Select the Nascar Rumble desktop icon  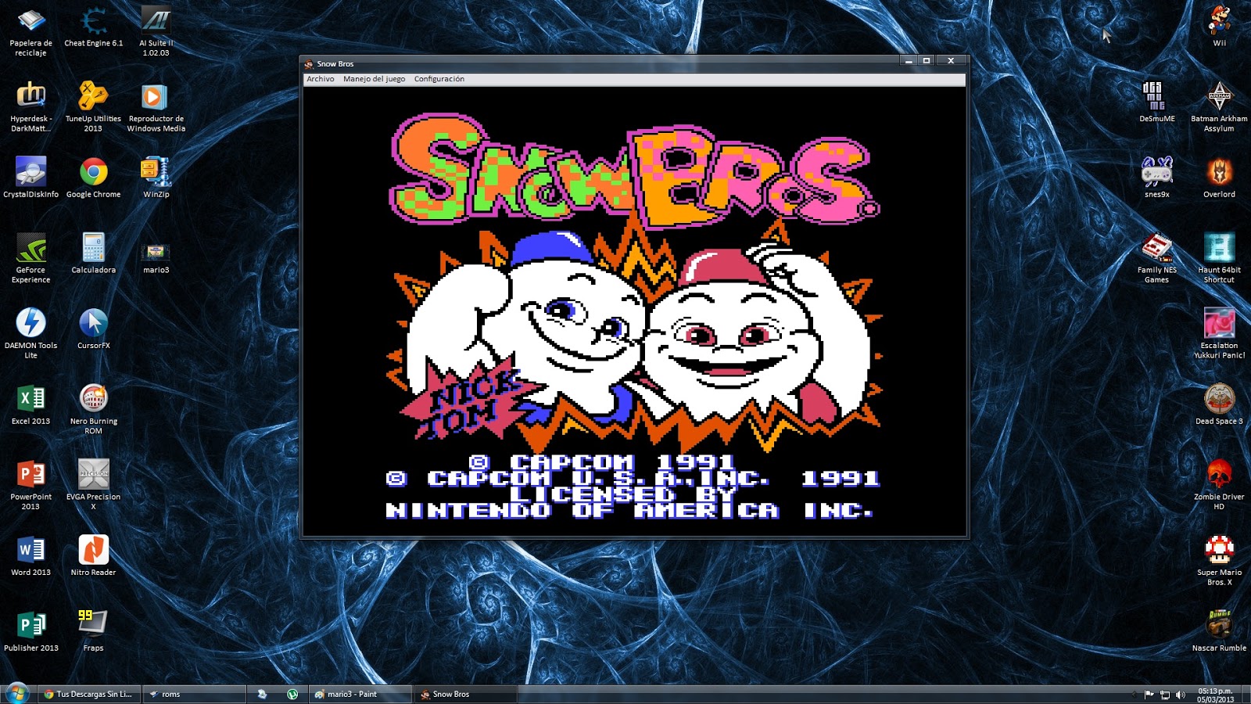[x=1220, y=632]
